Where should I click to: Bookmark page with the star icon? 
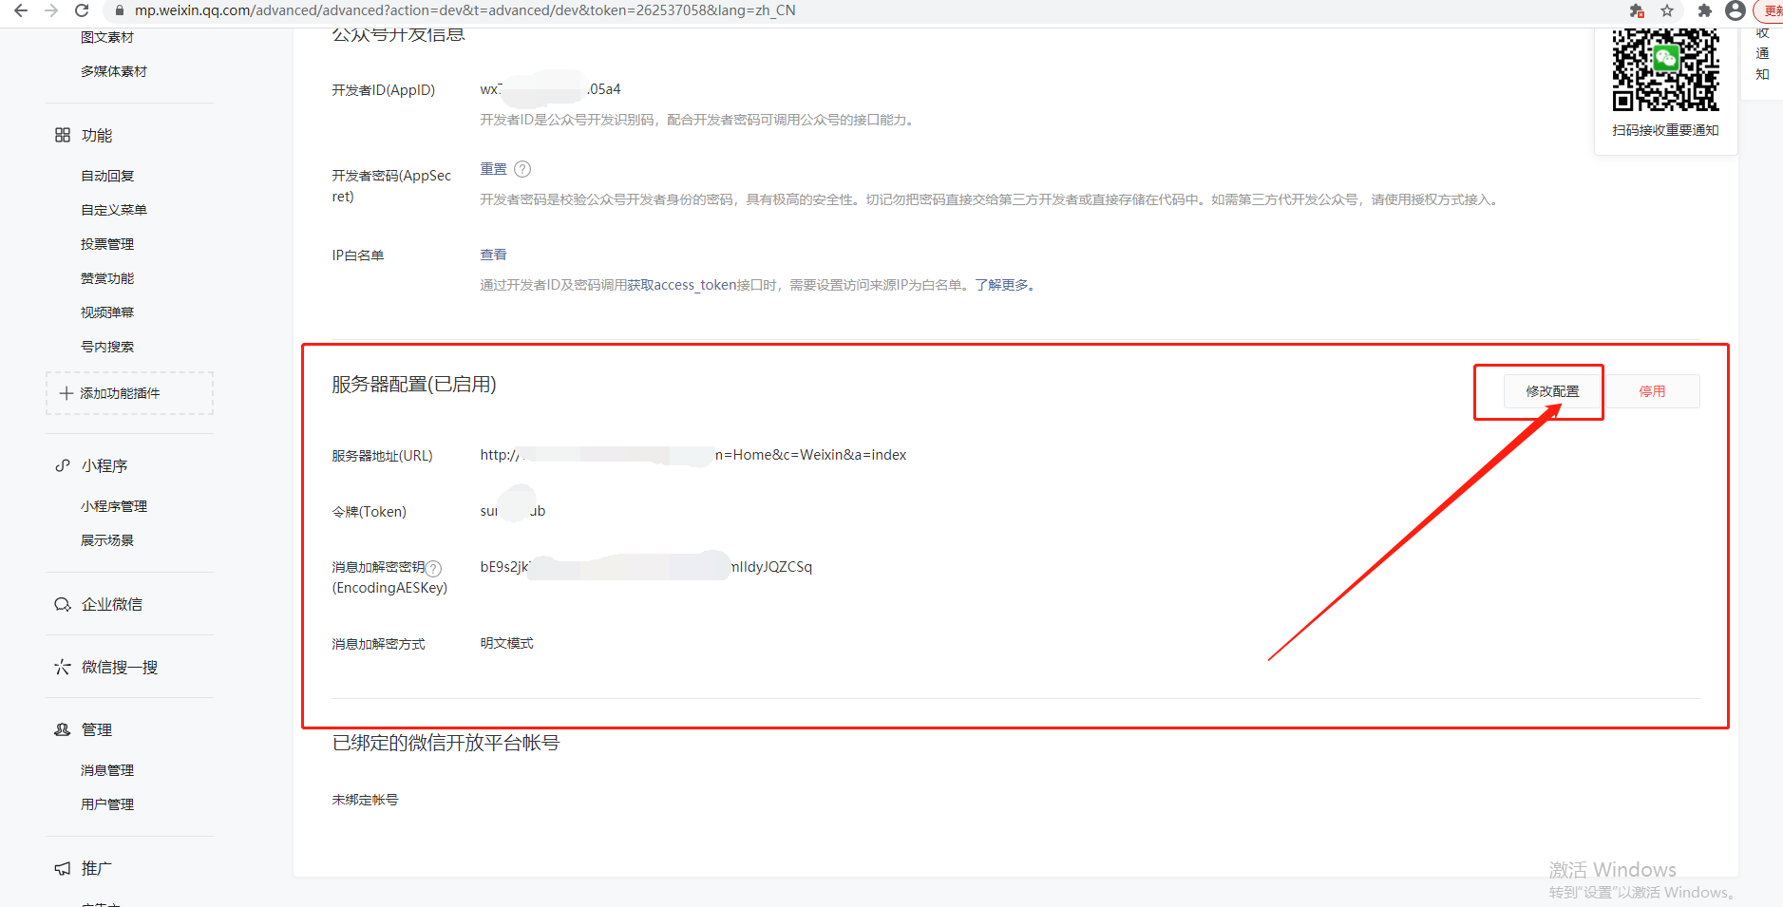tap(1667, 10)
